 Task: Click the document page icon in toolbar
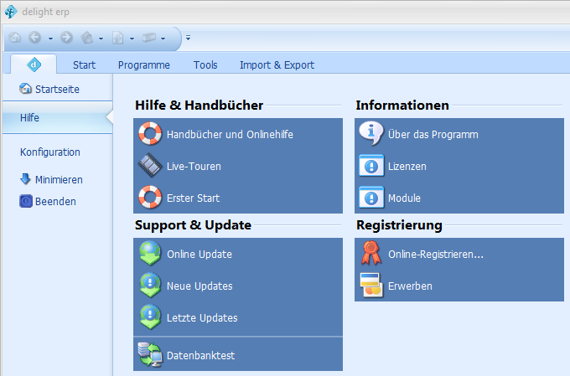click(118, 38)
